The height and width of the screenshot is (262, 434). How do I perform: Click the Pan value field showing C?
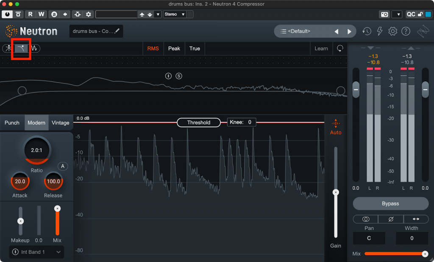click(x=369, y=238)
